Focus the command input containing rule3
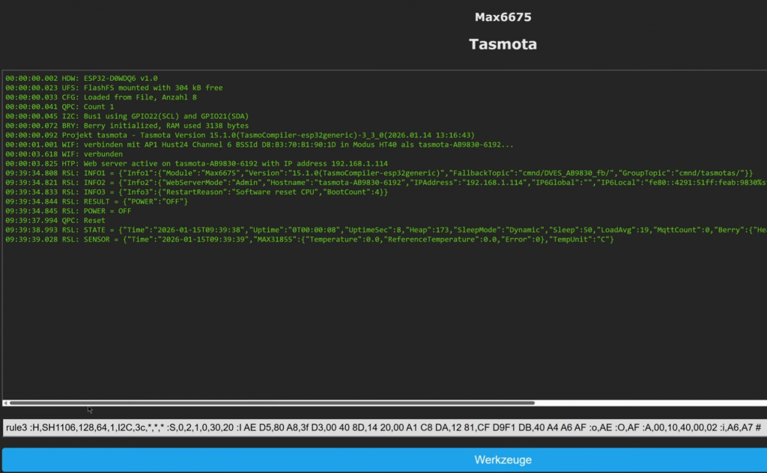767x473 pixels. tap(382, 427)
